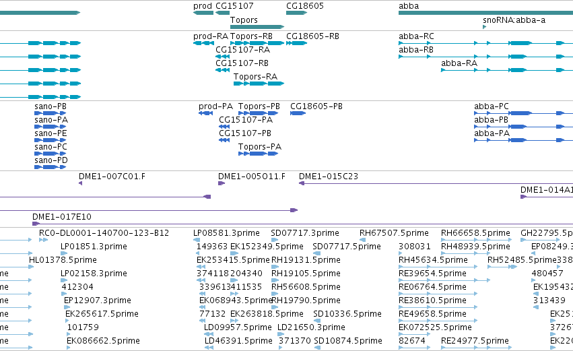Select the CG15107-PB protein label
Viewport: 573px width, 351px height.
pyautogui.click(x=245, y=134)
